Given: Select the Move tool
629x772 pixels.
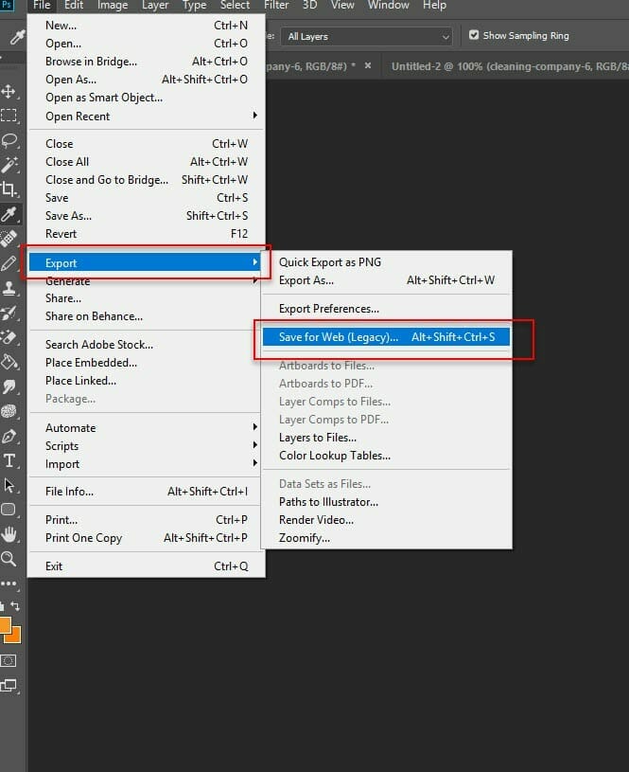Looking at the screenshot, I should (x=9, y=91).
